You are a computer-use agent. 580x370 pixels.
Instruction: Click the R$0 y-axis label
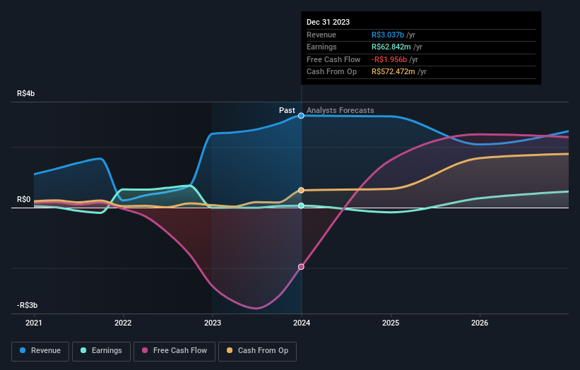click(24, 200)
